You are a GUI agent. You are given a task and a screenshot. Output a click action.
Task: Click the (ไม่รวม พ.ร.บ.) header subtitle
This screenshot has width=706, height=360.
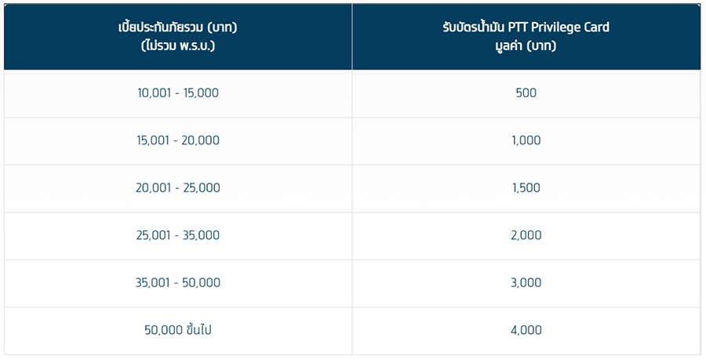[x=178, y=45]
